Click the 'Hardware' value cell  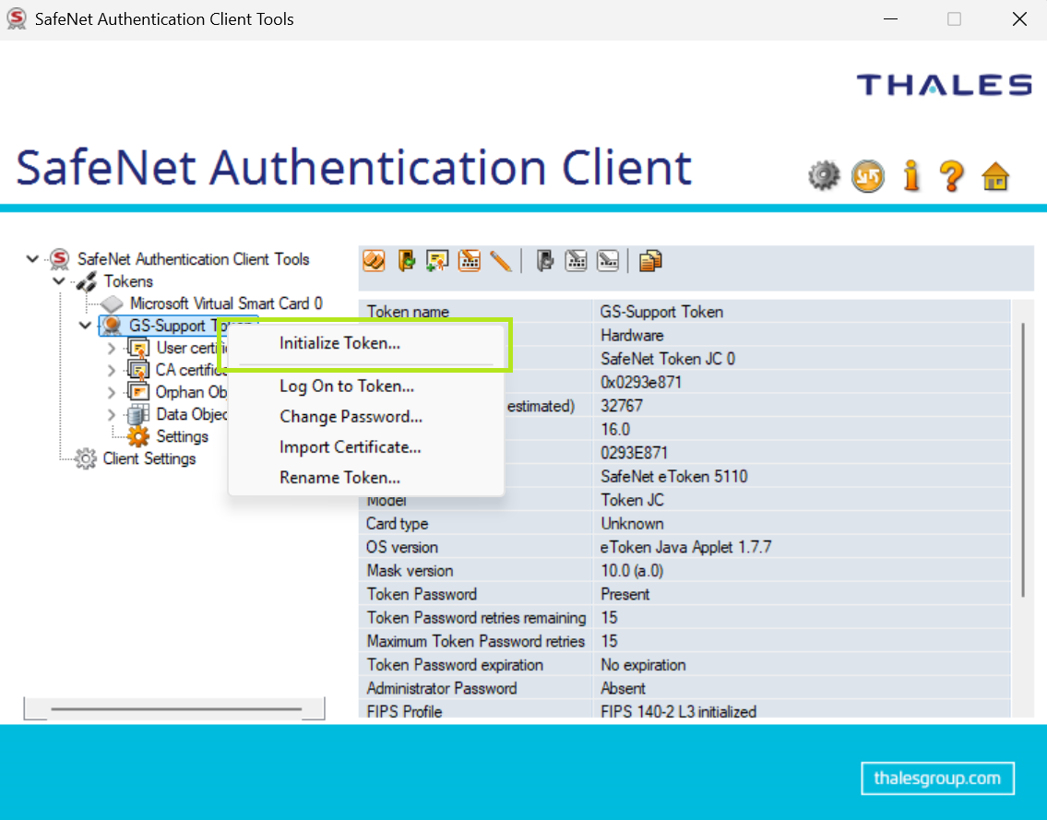point(802,335)
